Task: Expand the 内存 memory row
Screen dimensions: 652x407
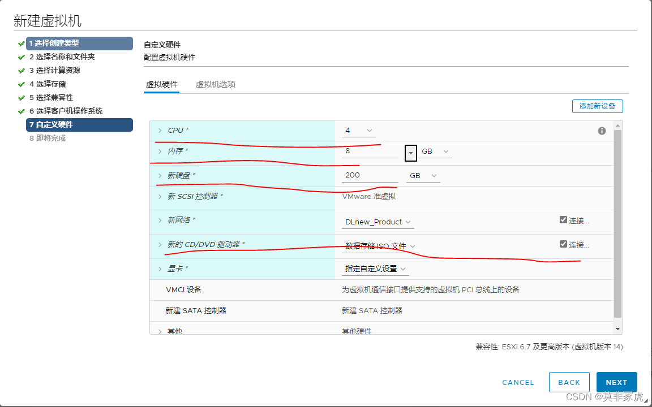Action: 160,151
